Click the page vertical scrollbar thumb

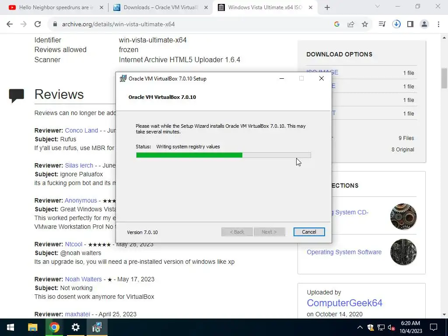[x=444, y=78]
